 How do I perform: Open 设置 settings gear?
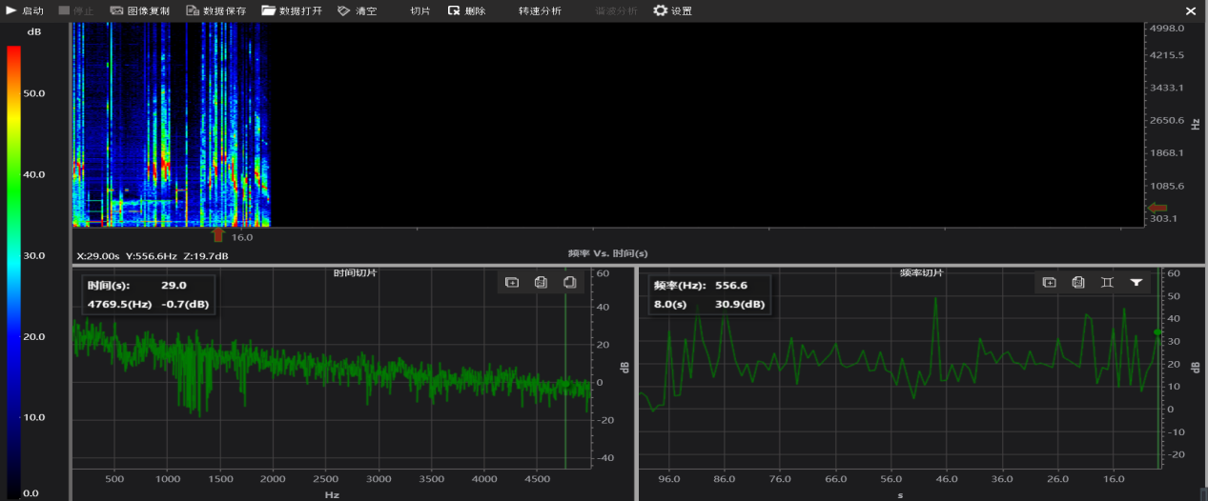pos(672,11)
